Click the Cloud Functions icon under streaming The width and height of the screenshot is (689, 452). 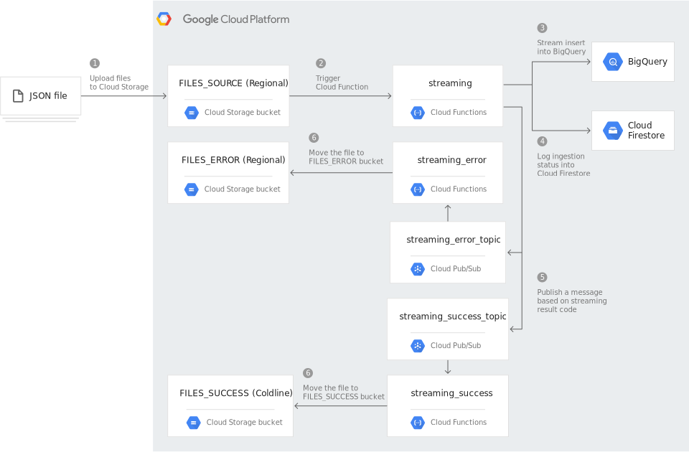click(418, 113)
